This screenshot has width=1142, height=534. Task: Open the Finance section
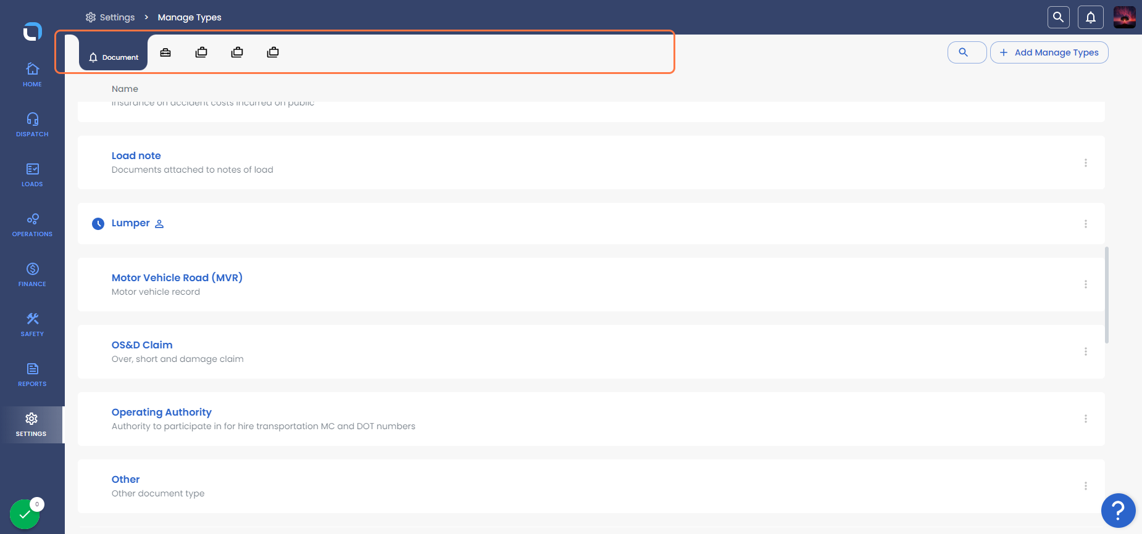coord(32,274)
